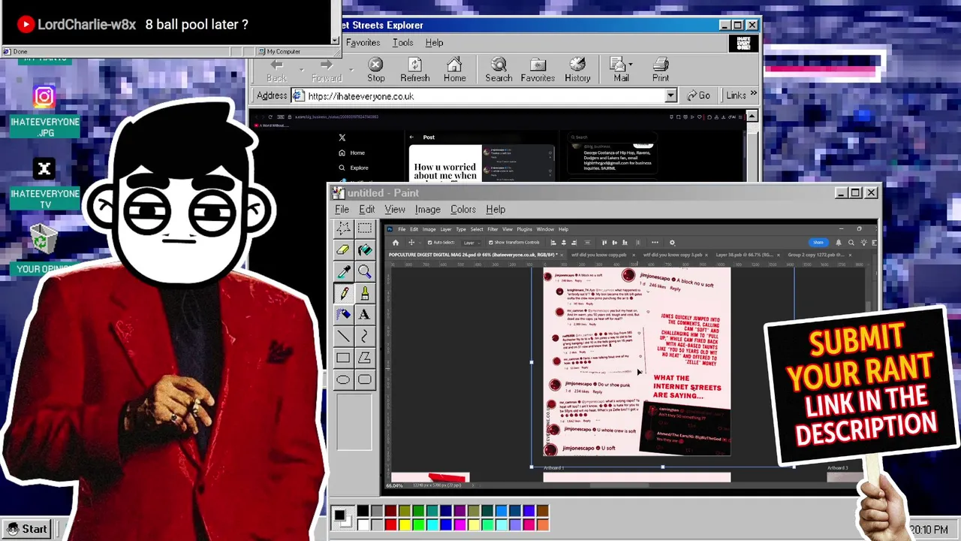Activate the Pick Color eyedropper tool
The height and width of the screenshot is (541, 961).
pos(343,271)
